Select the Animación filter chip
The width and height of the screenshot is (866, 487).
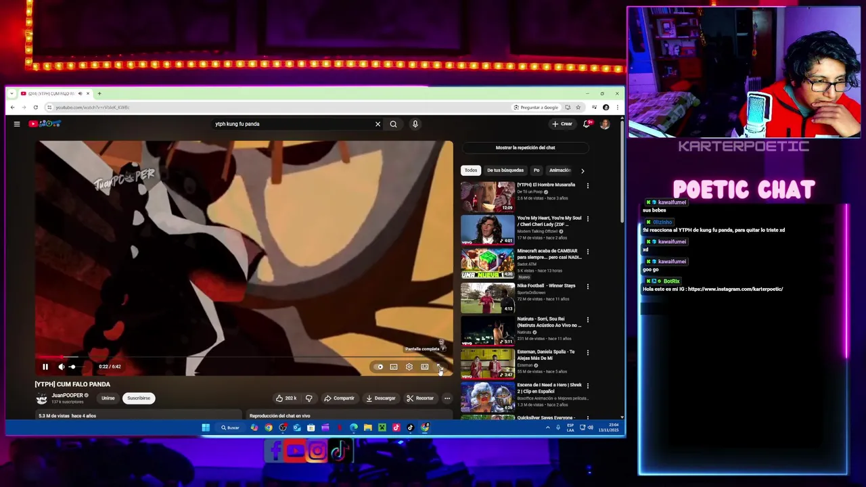560,170
